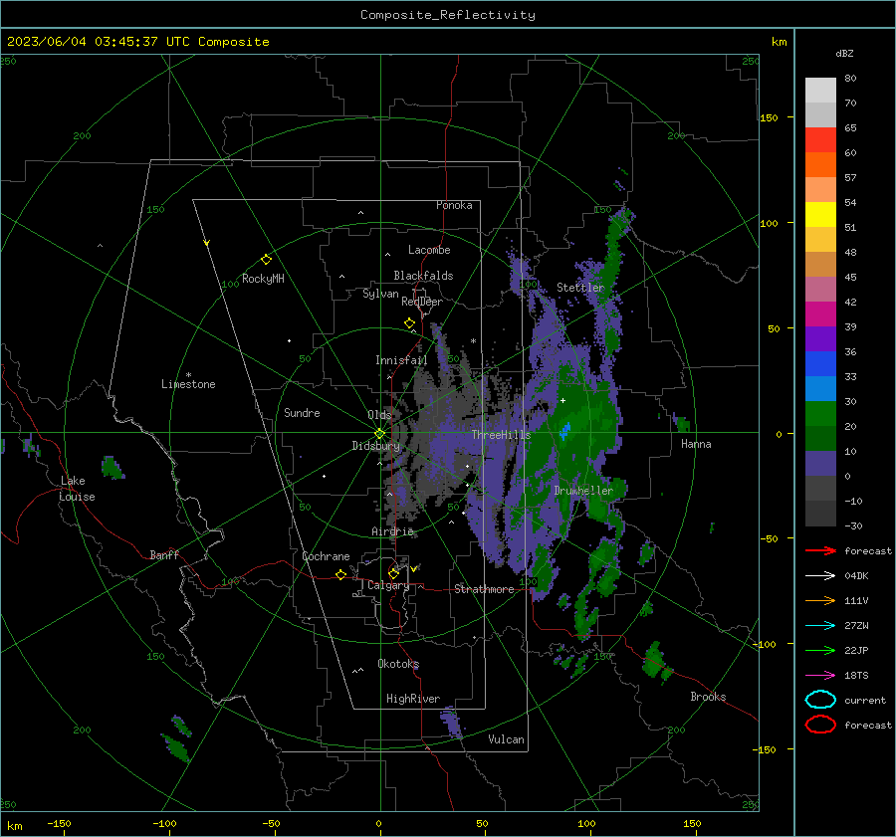896x837 pixels.
Task: Click the cyan 27ZW arrow icon
Action: (x=820, y=625)
